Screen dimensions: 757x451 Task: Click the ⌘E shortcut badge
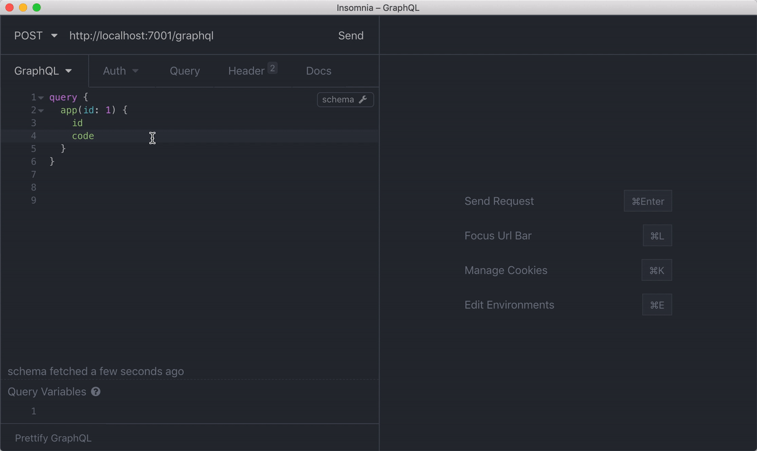click(x=657, y=305)
